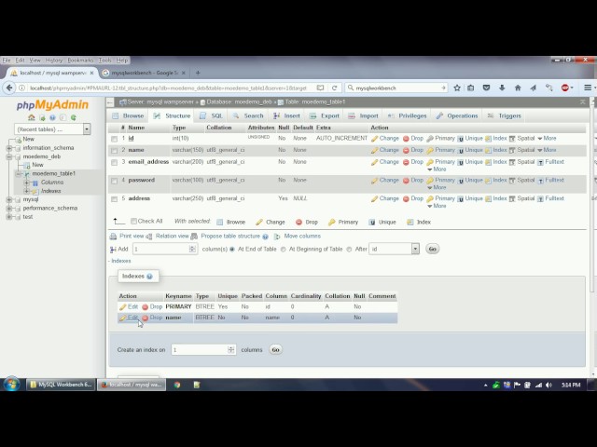Click the green reload navigation icon
Image resolution: width=597 pixels, height=447 pixels.
[73, 117]
